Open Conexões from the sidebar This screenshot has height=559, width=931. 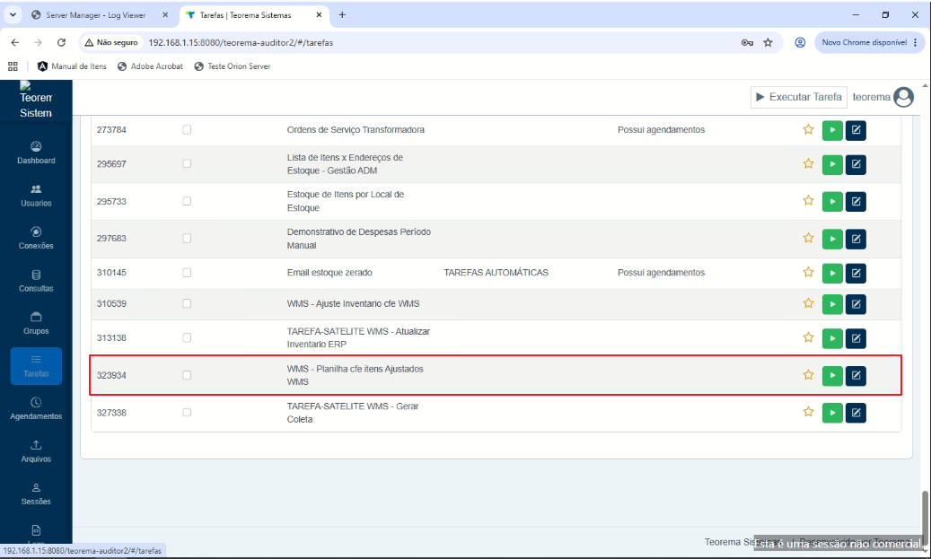36,238
